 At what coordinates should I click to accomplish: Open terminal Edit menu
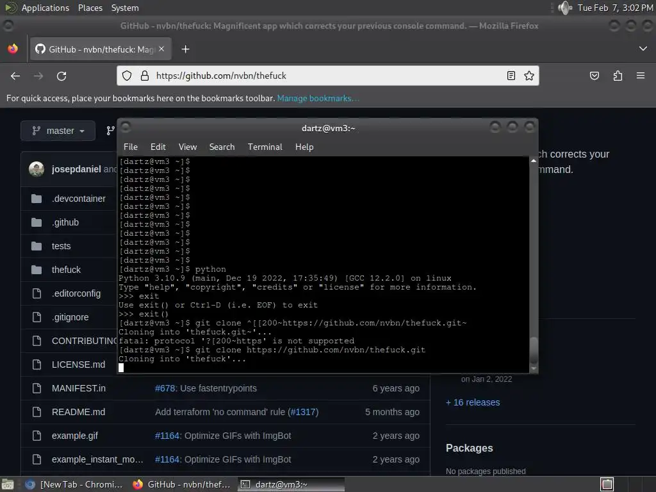pyautogui.click(x=158, y=147)
